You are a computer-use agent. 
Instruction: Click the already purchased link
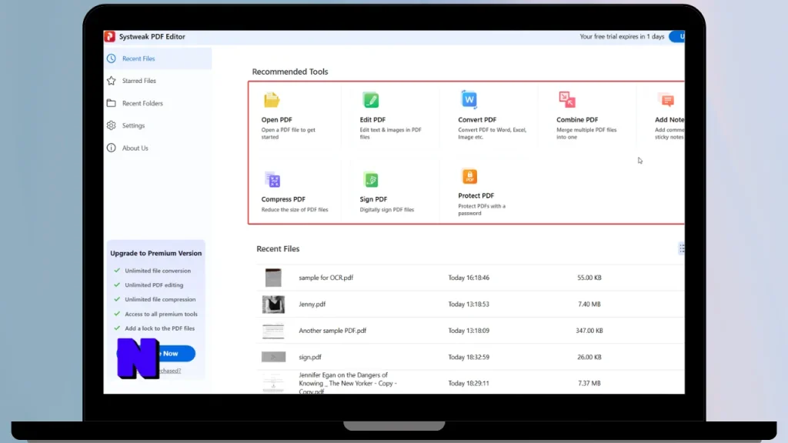point(170,371)
